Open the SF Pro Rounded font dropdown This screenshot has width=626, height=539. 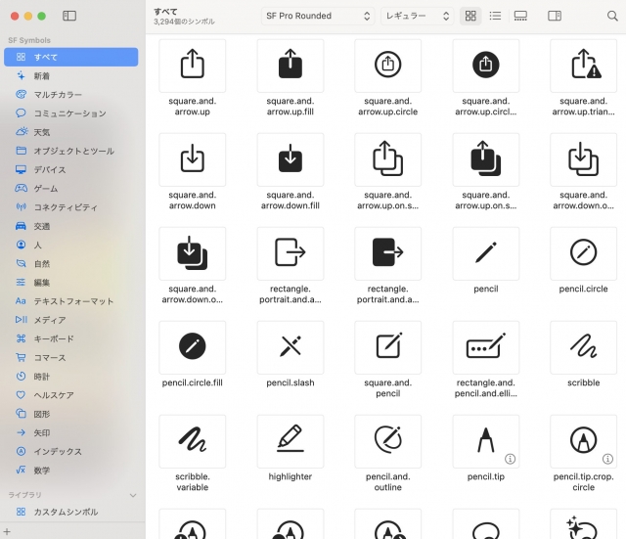[x=318, y=16]
